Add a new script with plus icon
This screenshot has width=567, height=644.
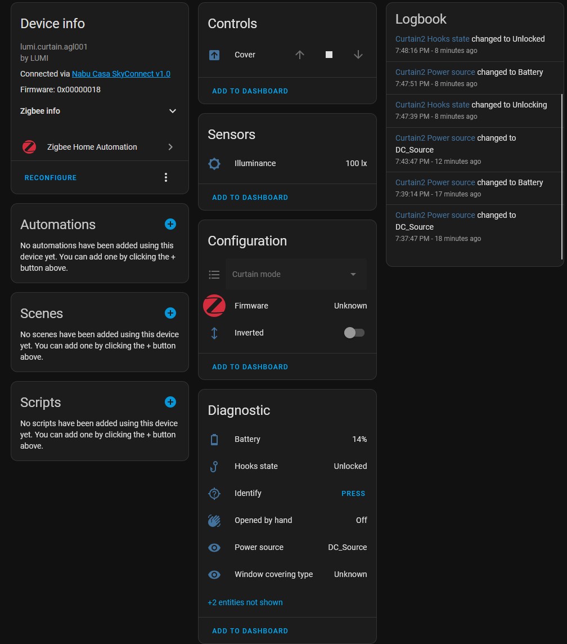(x=170, y=402)
